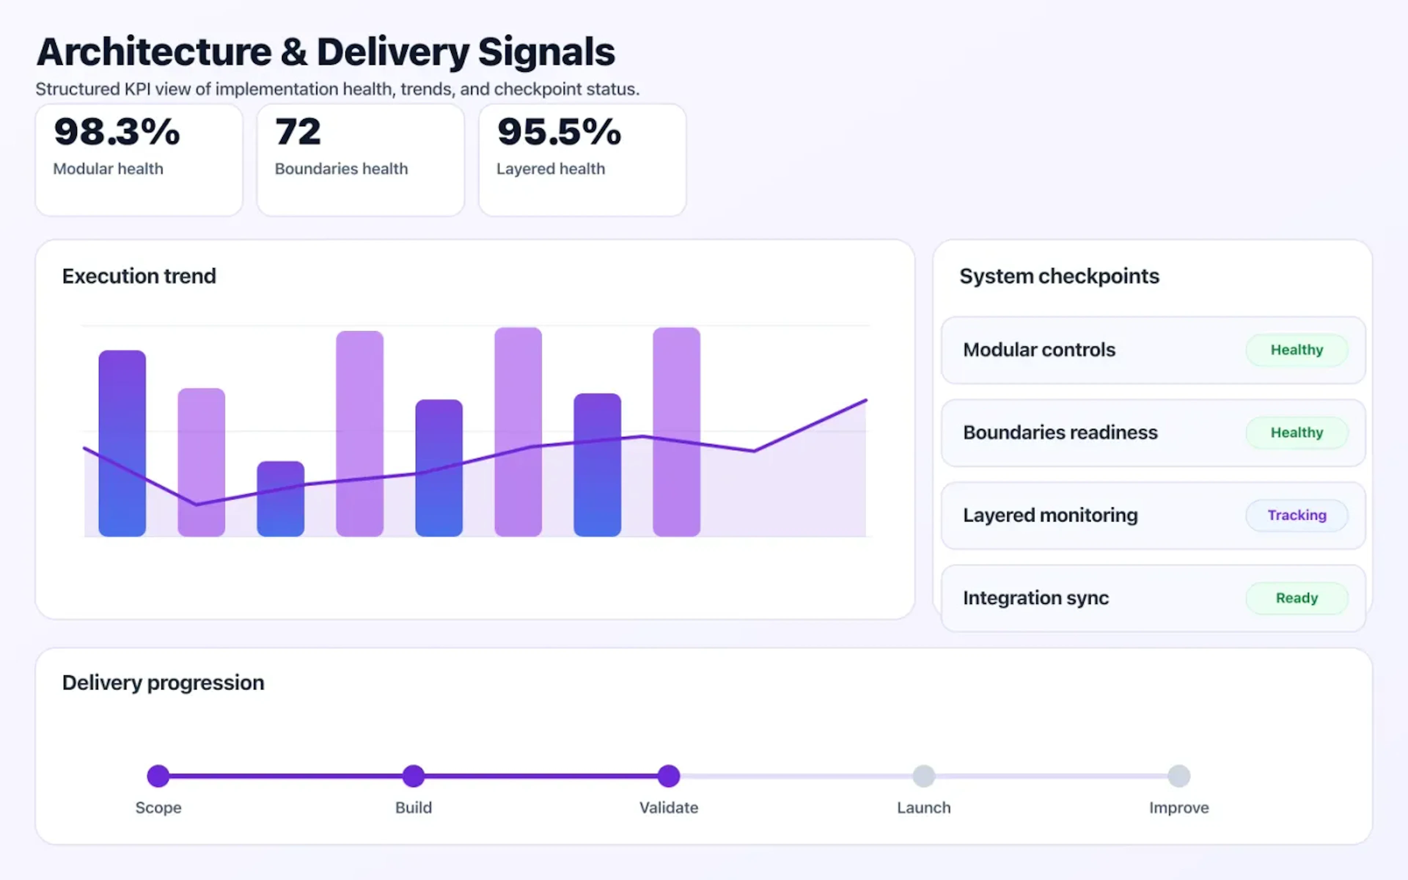Select the Modular health KPI card
The image size is (1408, 880).
(139, 158)
